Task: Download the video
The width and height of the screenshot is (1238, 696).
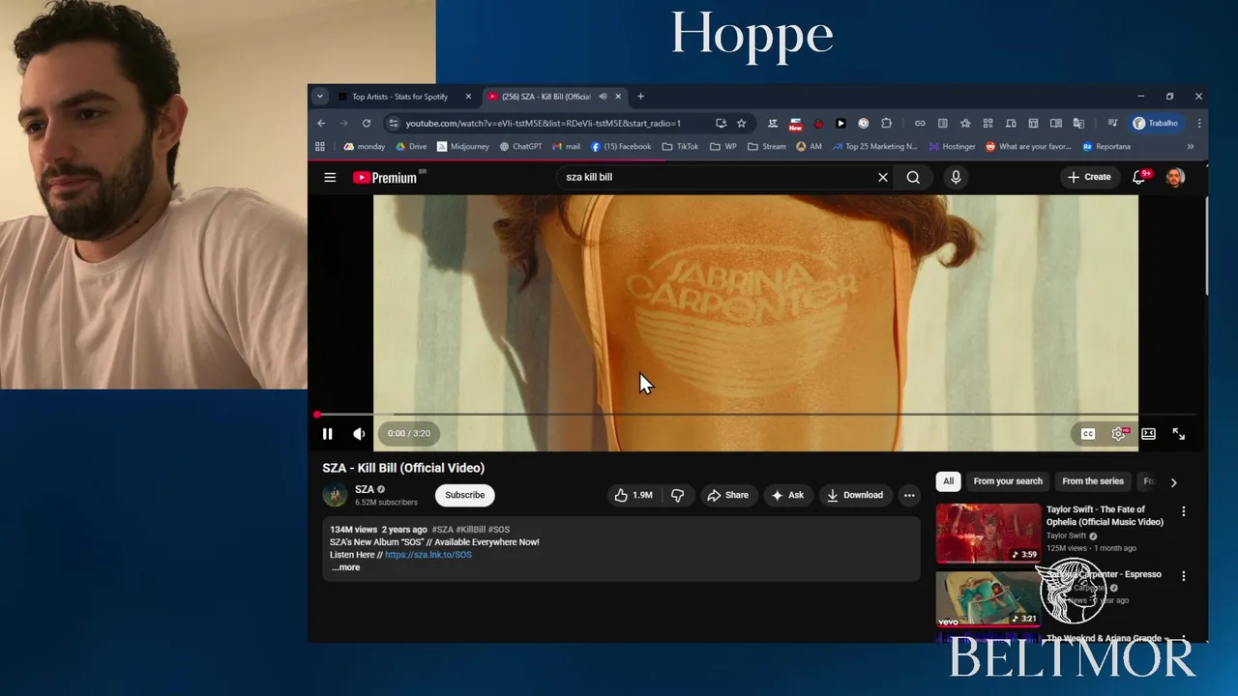Action: click(854, 495)
